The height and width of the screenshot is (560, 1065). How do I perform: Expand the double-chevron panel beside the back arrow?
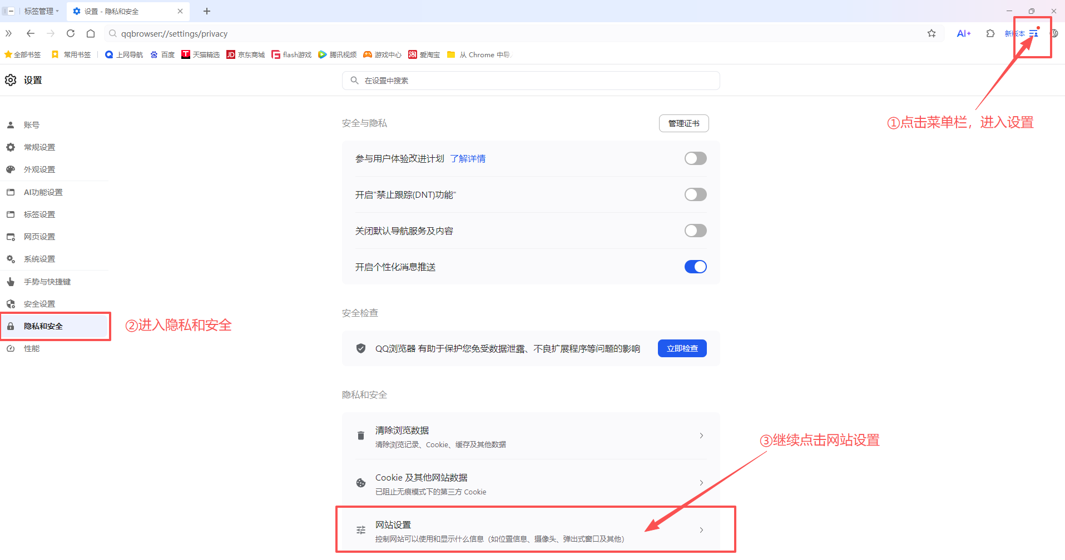pos(9,33)
